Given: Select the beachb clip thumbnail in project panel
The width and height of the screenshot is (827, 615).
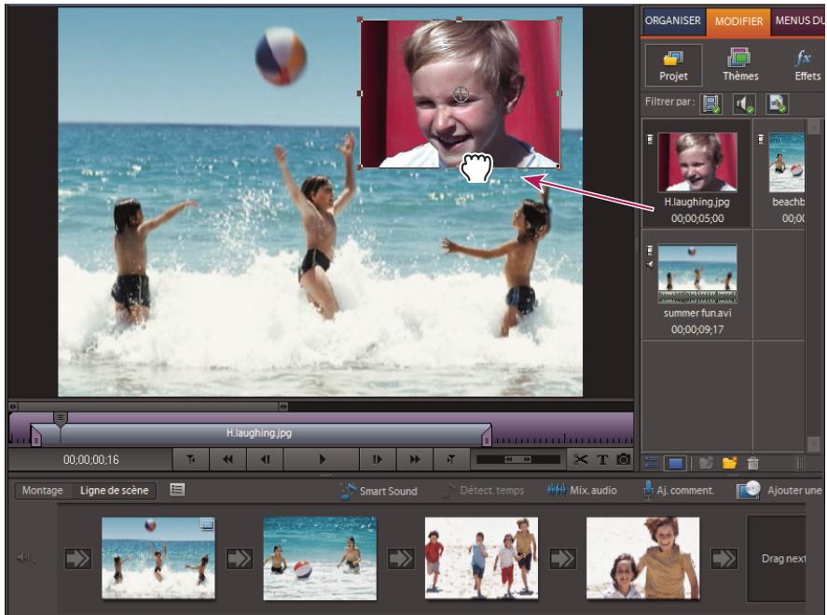Looking at the screenshot, I should tap(786, 162).
